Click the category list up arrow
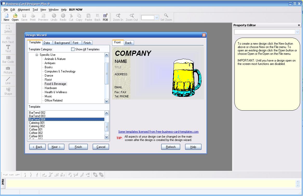This screenshot has width=303, height=196. click(x=107, y=55)
